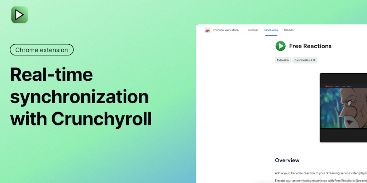This screenshot has width=367, height=183.
Task: Click the Chrome extension pill label
Action: click(x=42, y=50)
